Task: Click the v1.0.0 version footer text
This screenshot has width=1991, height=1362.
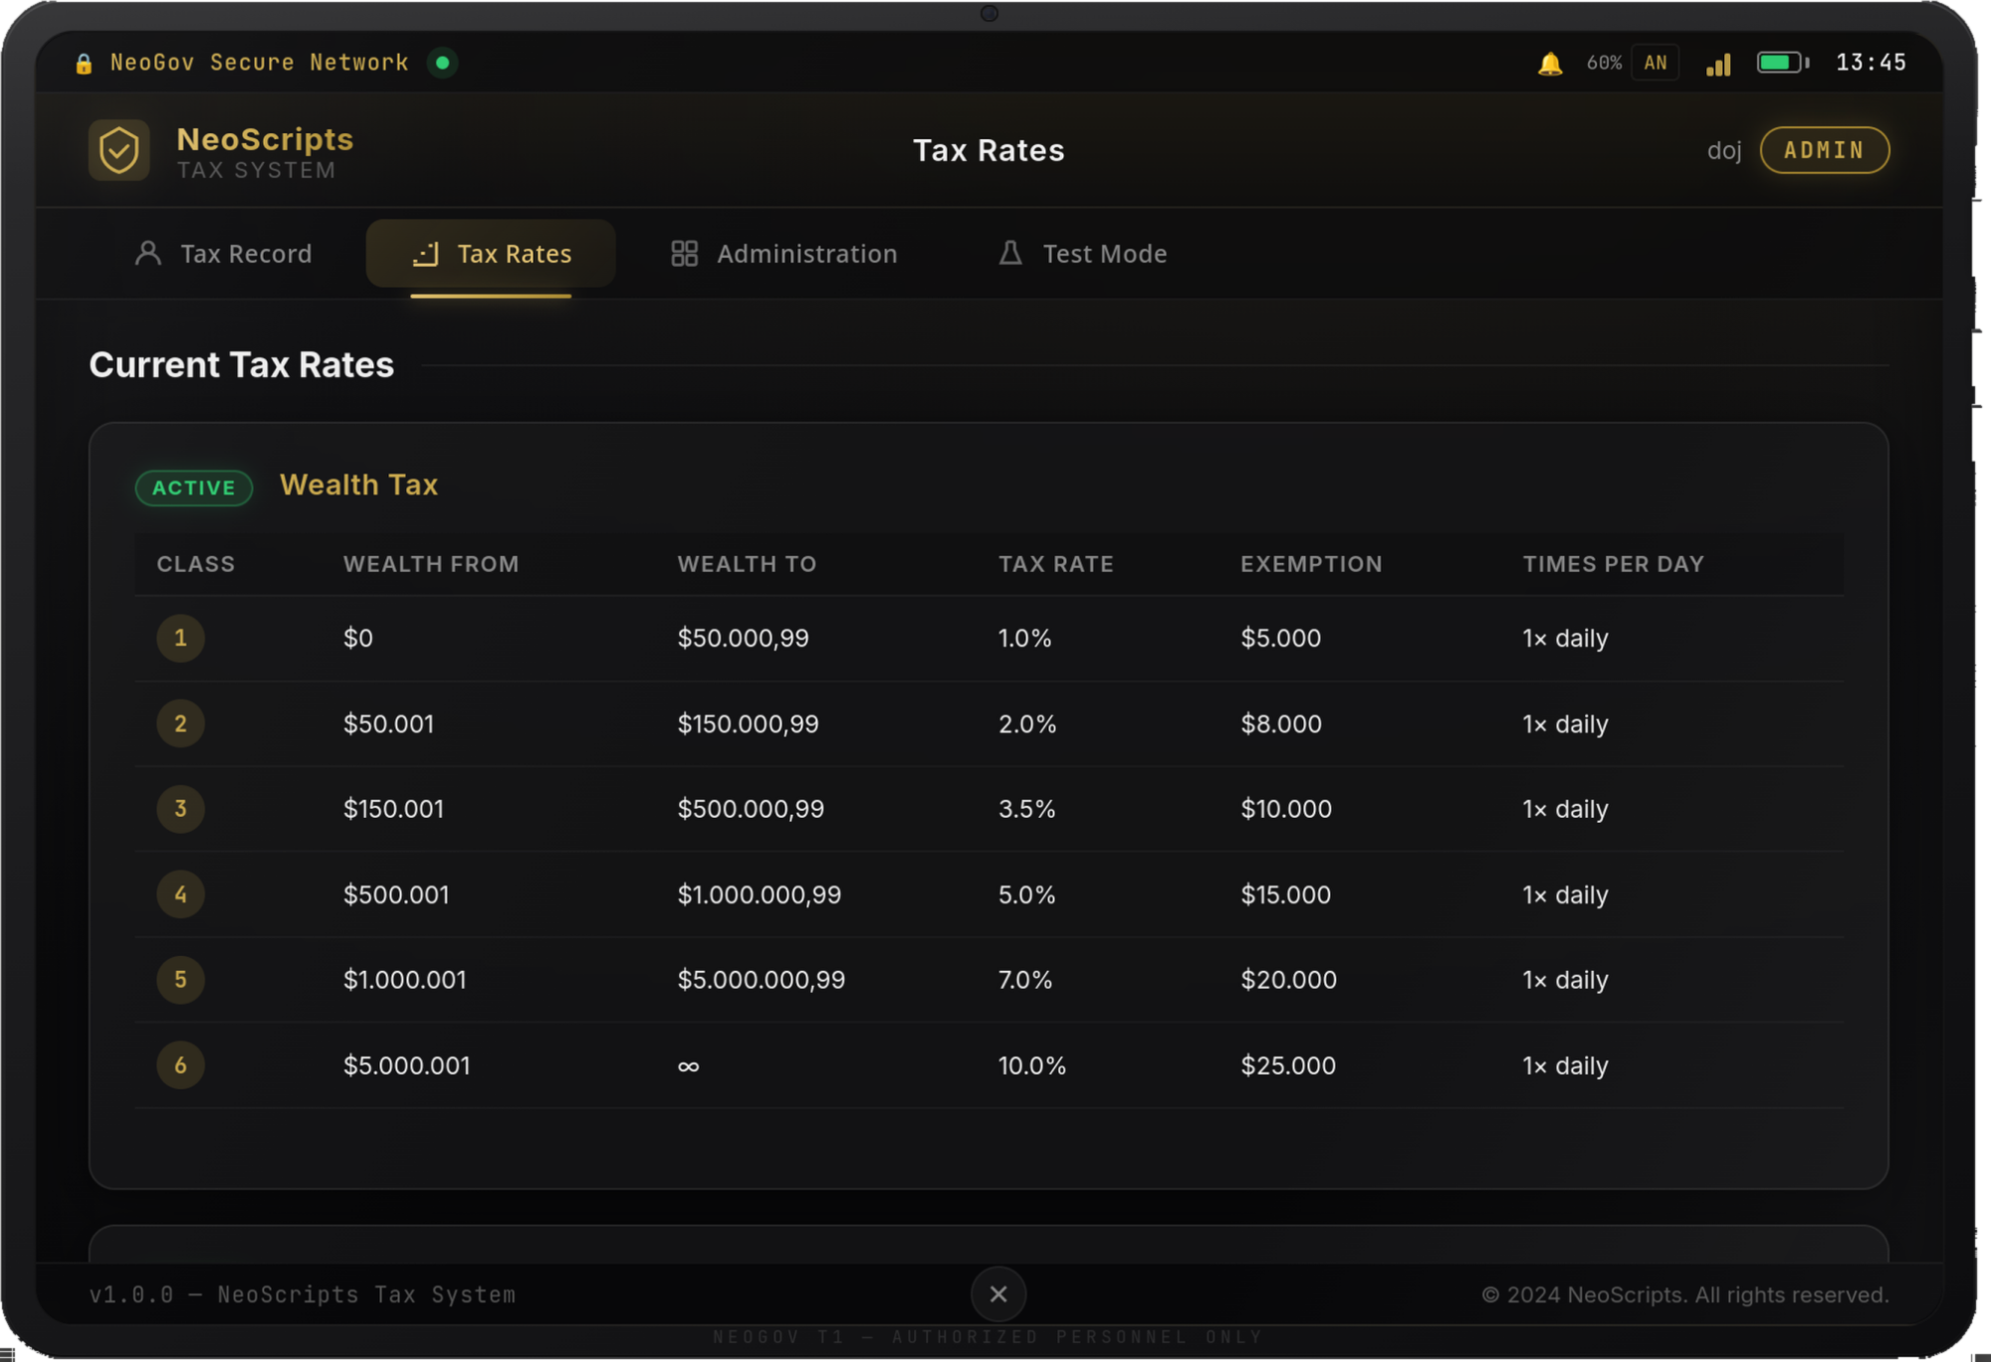Action: 303,1294
